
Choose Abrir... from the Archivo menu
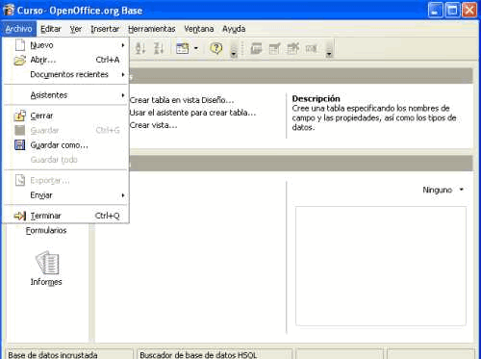tap(65, 60)
